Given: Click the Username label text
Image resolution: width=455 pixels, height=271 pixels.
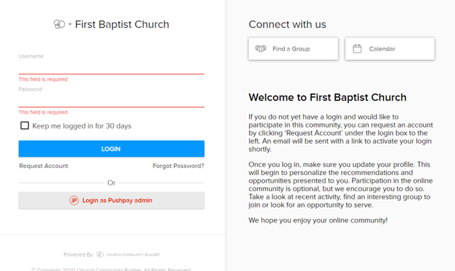Looking at the screenshot, I should 31,56.
